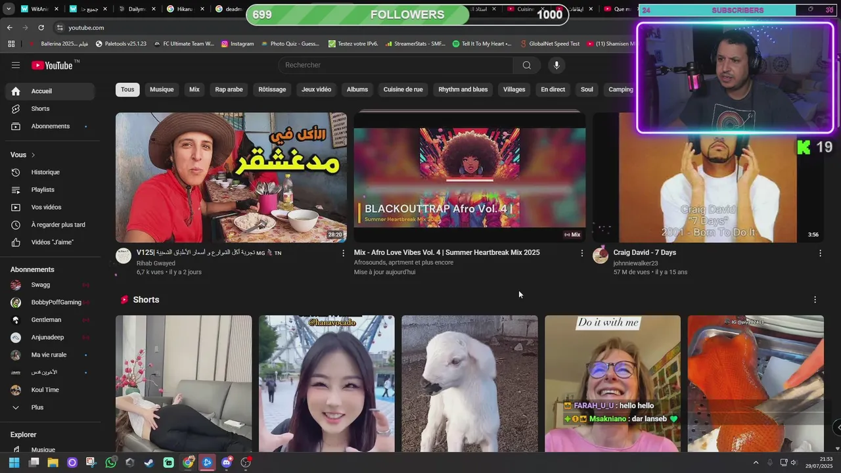Show hidden system tray icons

pyautogui.click(x=756, y=462)
